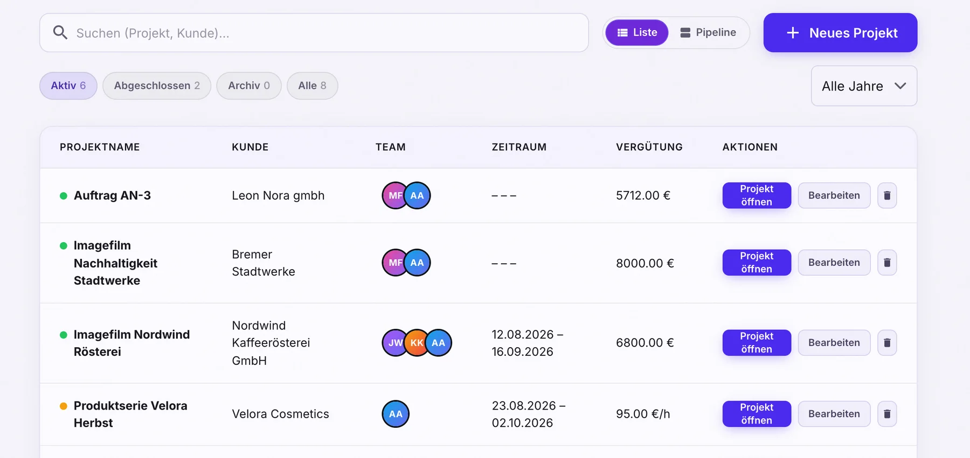This screenshot has height=458, width=970.
Task: Click the magnifier search icon
Action: point(60,33)
